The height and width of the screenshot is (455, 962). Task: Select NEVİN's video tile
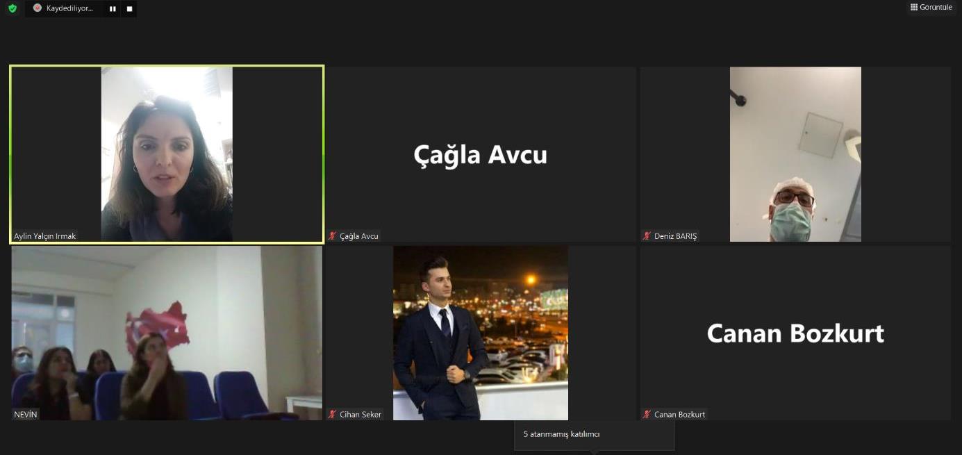167,333
